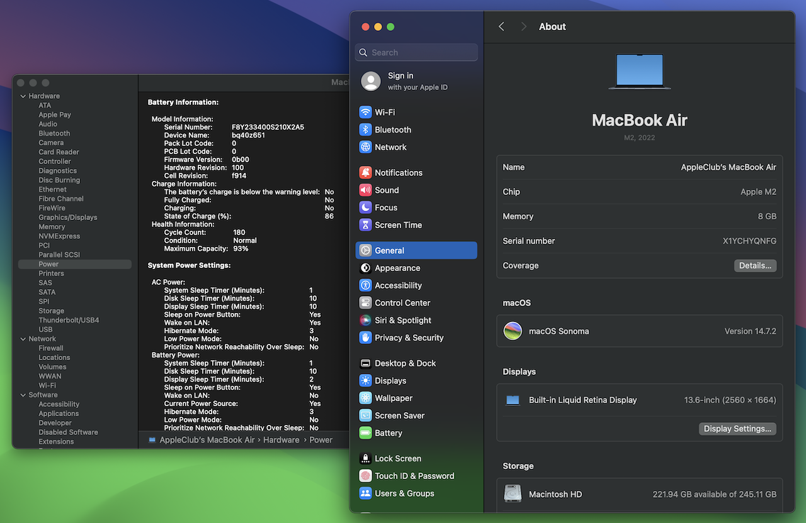Open the Displays sun icon
The height and width of the screenshot is (523, 806).
tap(365, 381)
